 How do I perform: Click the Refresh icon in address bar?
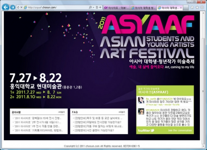coord(18,7)
